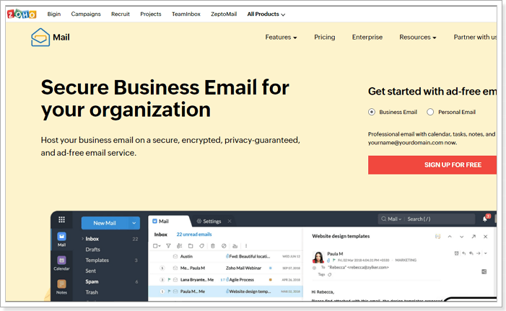Image resolution: width=506 pixels, height=311 pixels.
Task: Click the Search mail input field
Action: 440,219
